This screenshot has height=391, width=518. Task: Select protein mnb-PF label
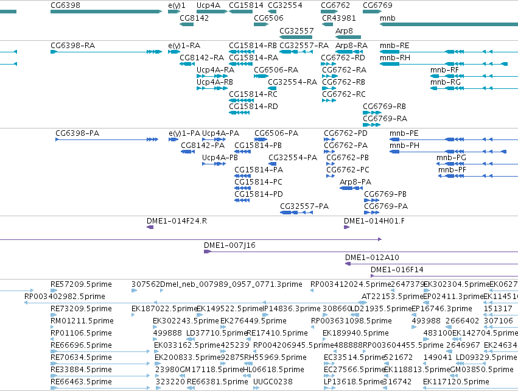452,169
